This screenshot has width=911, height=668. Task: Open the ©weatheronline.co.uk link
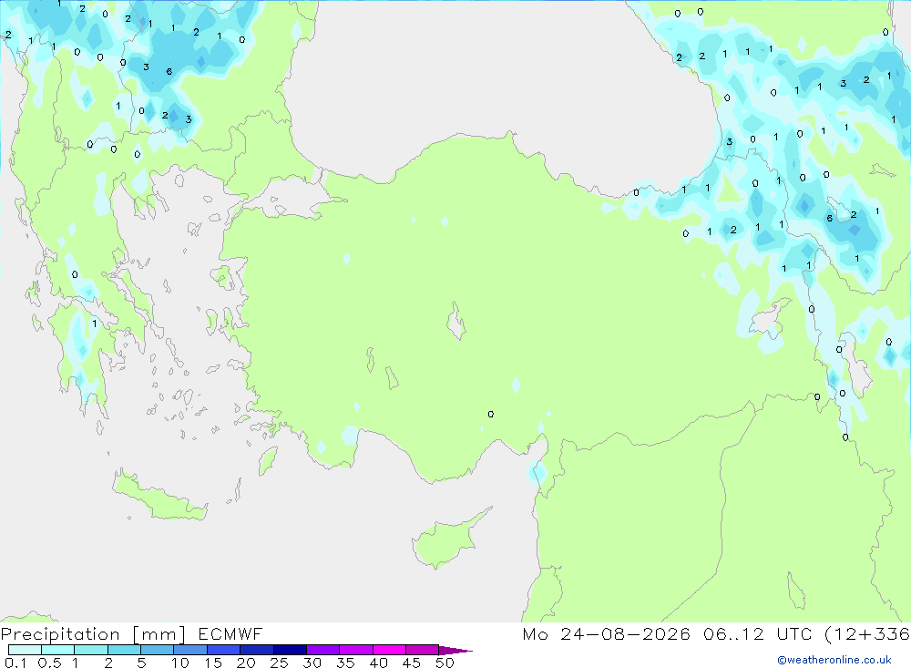[x=834, y=660]
